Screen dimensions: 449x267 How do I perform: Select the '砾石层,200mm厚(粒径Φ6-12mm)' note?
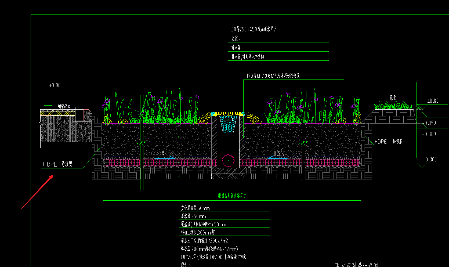(x=209, y=249)
